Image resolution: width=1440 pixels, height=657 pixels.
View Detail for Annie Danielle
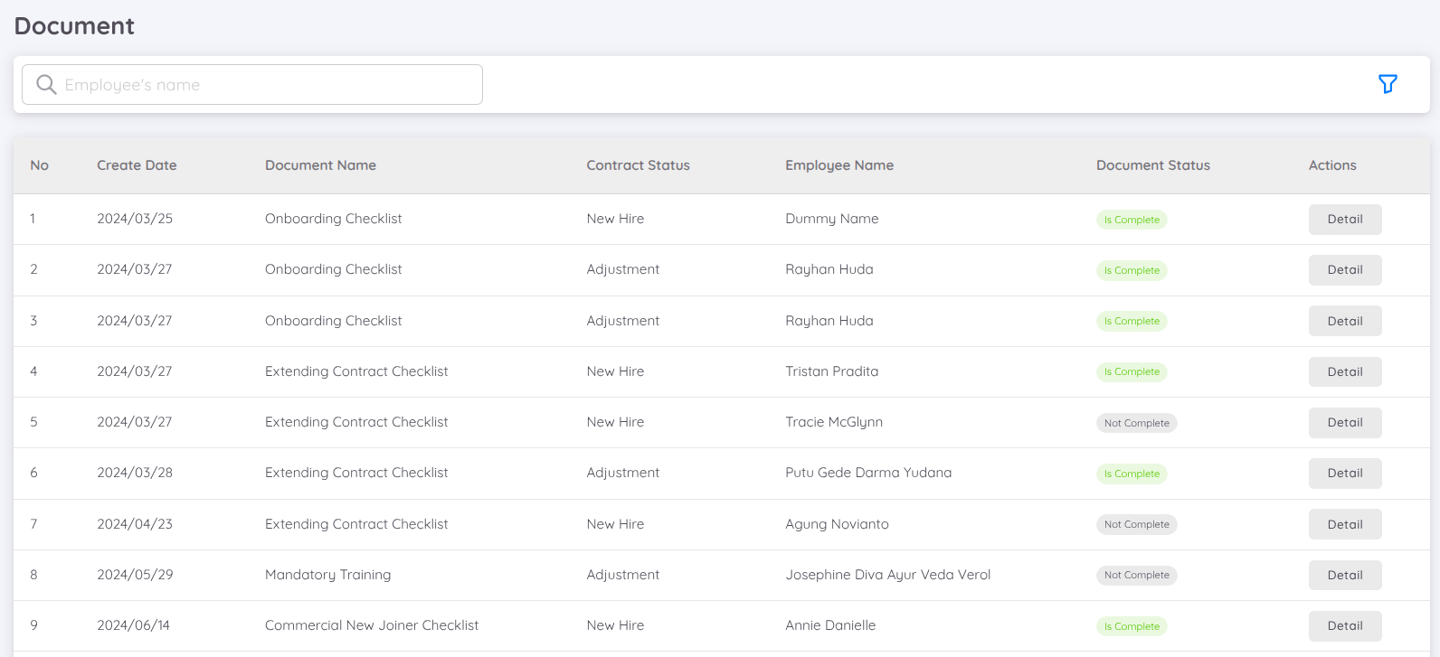[1344, 625]
